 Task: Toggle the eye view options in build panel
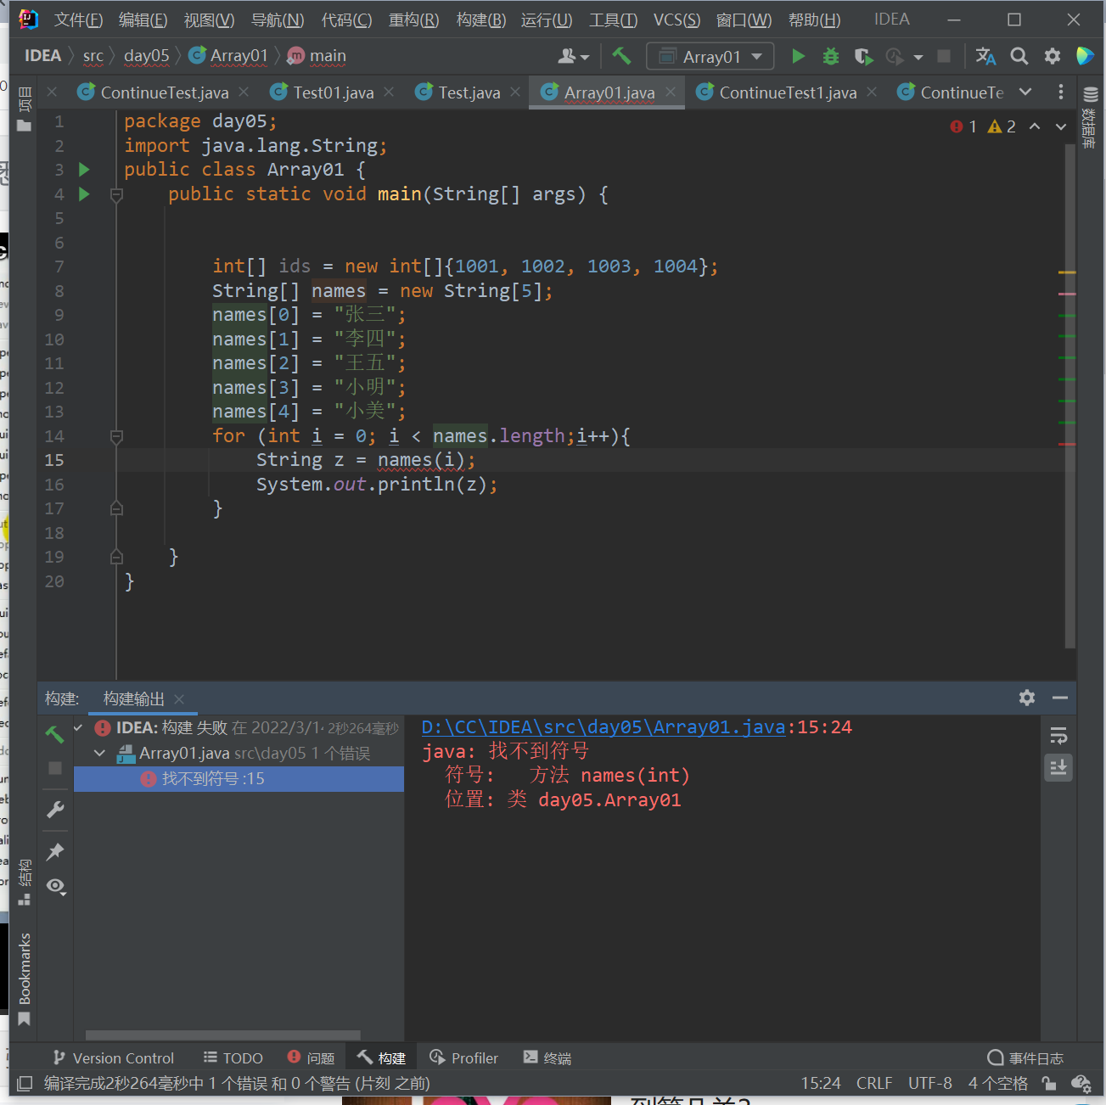[x=55, y=886]
